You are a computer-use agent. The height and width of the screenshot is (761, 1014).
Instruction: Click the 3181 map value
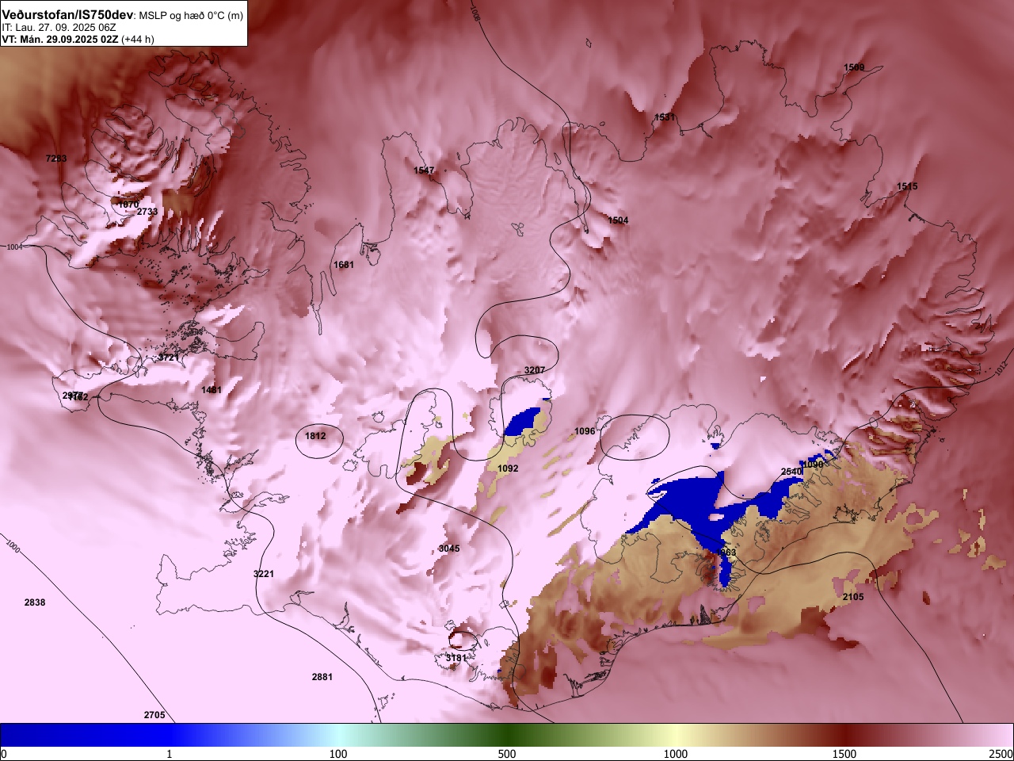pyautogui.click(x=456, y=658)
